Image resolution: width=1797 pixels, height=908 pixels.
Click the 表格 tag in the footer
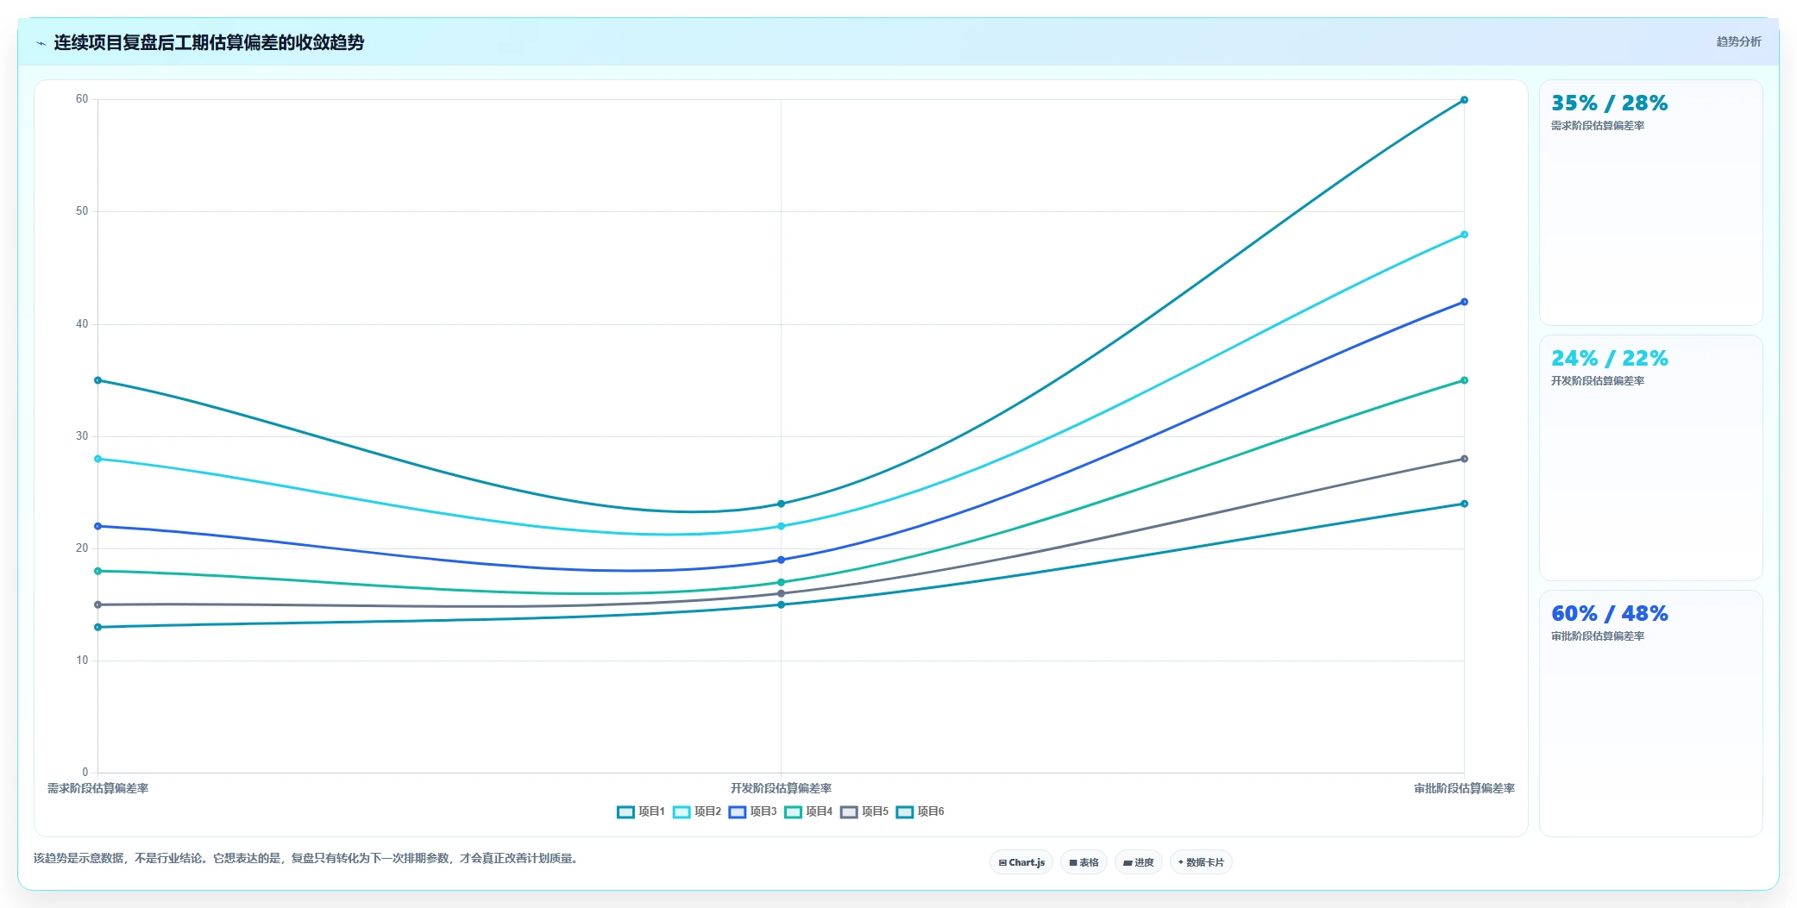pos(1084,862)
